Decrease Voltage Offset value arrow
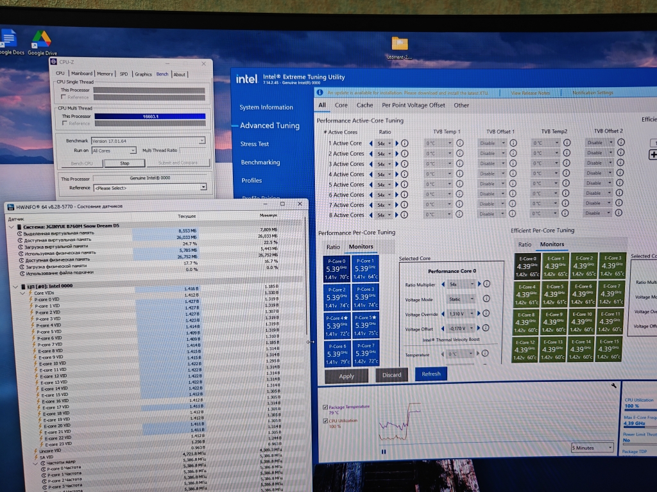Image resolution: width=657 pixels, height=492 pixels. click(x=443, y=329)
